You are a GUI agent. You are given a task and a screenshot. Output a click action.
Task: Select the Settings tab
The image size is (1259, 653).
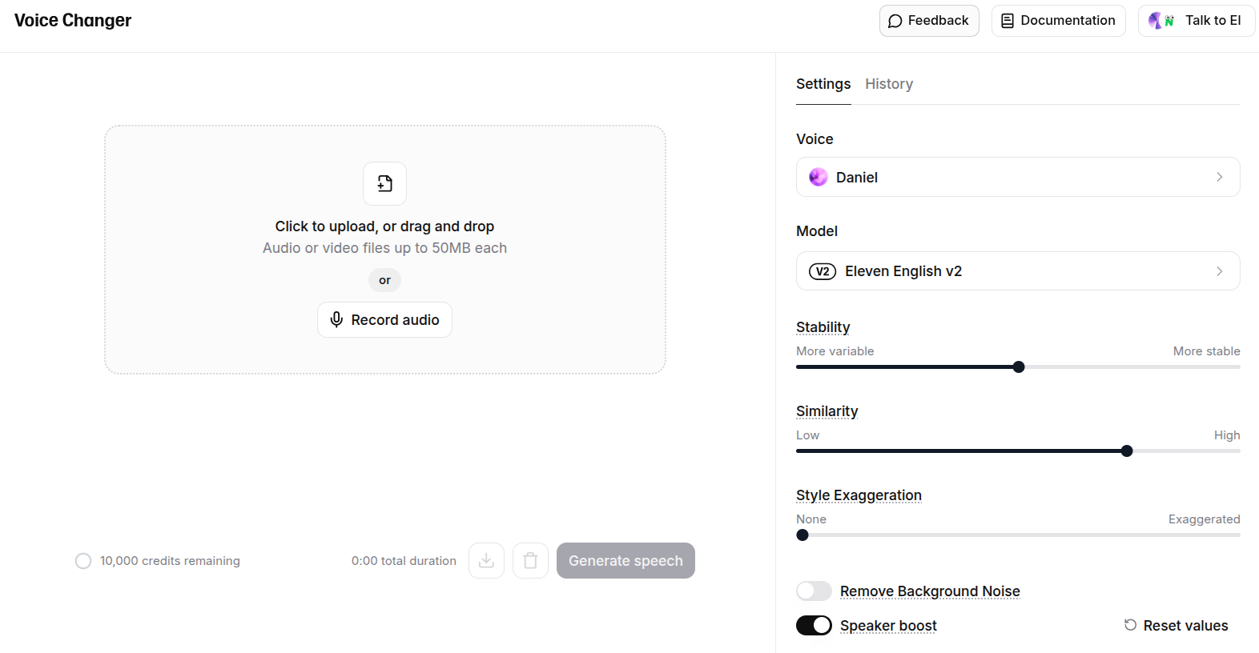[823, 84]
